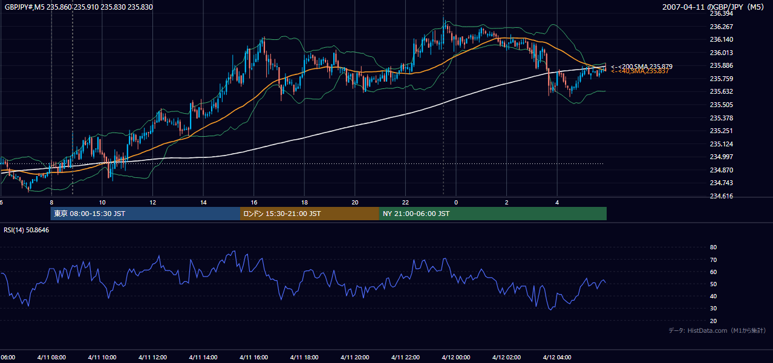Viewport: 773px width, 363px height.
Task: Click hour tick 12 on price chart axis
Action: click(x=153, y=202)
